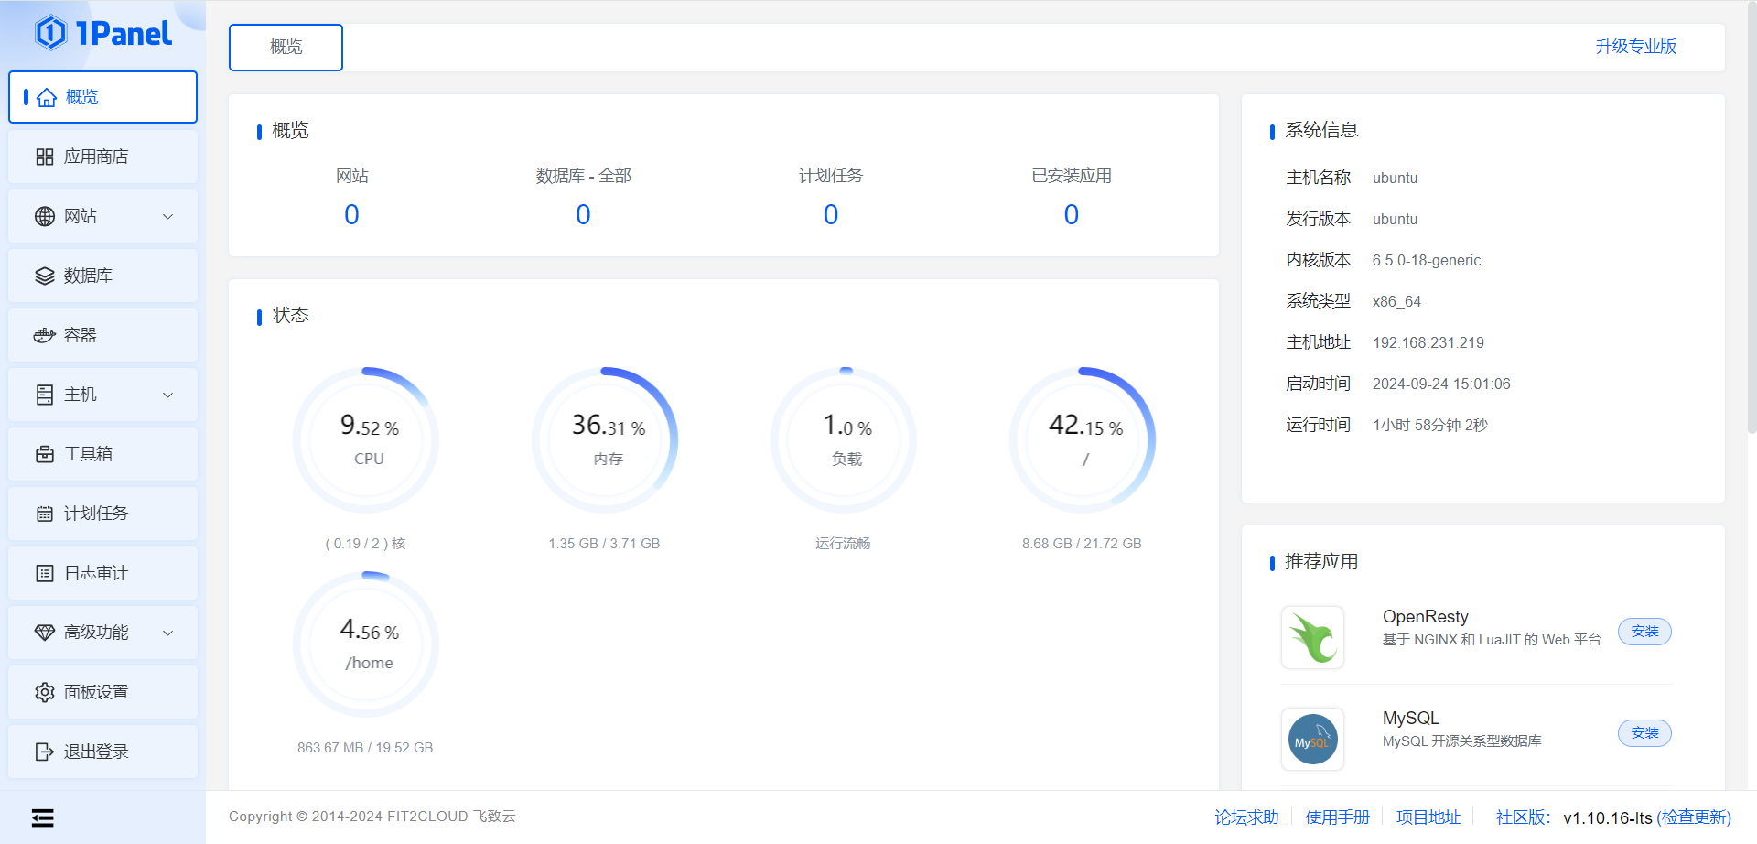This screenshot has height=844, width=1757.
Task: Expand the 主机 (Host) submenu chevron
Action: pos(167,395)
